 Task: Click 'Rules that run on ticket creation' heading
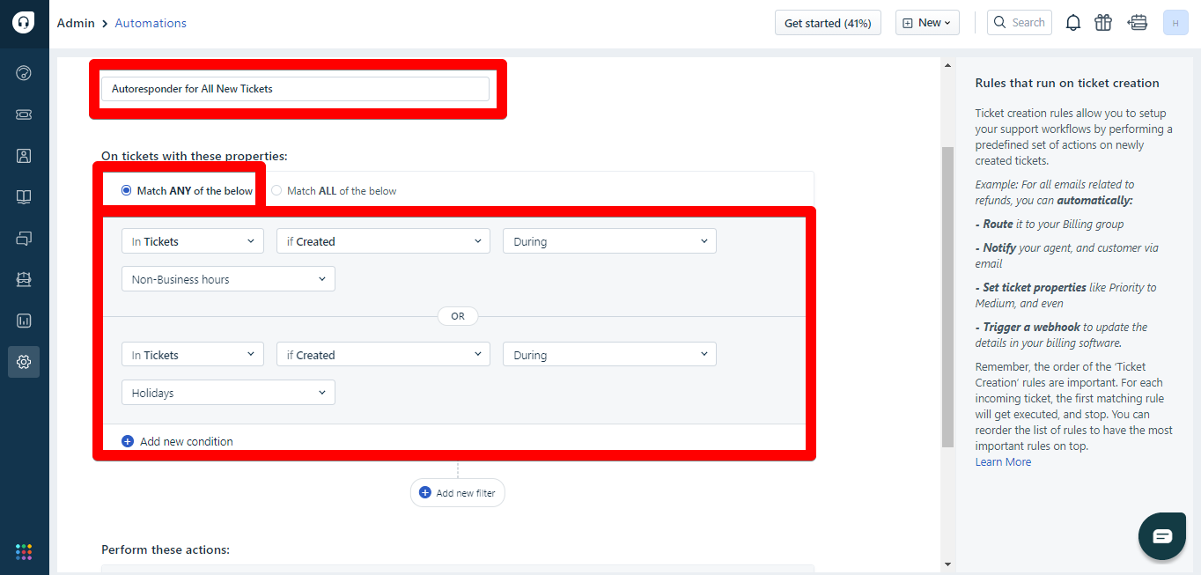[1067, 83]
